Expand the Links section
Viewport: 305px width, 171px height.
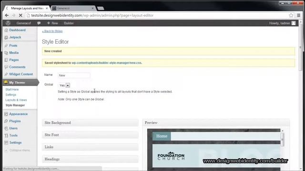tap(90, 147)
